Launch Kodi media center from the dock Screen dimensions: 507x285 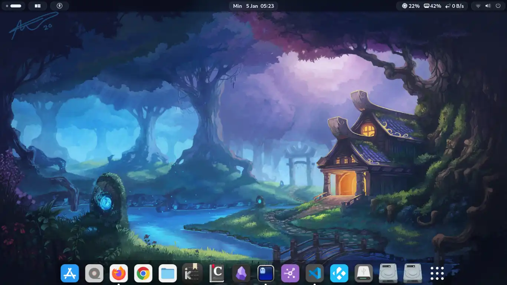point(339,274)
